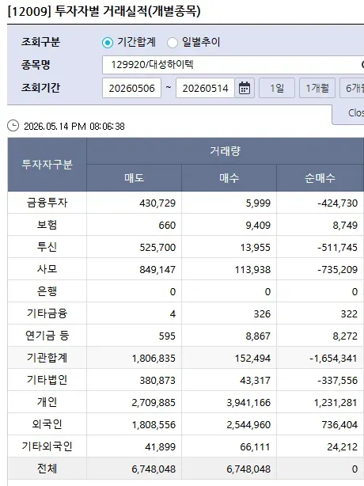Click the 순매수 column header
The image size is (364, 486).
pos(320,178)
